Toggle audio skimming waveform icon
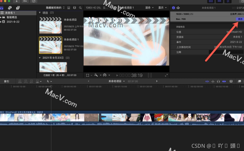244x151 pixels. click(x=213, y=81)
